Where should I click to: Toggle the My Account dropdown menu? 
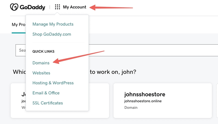coord(74,7)
